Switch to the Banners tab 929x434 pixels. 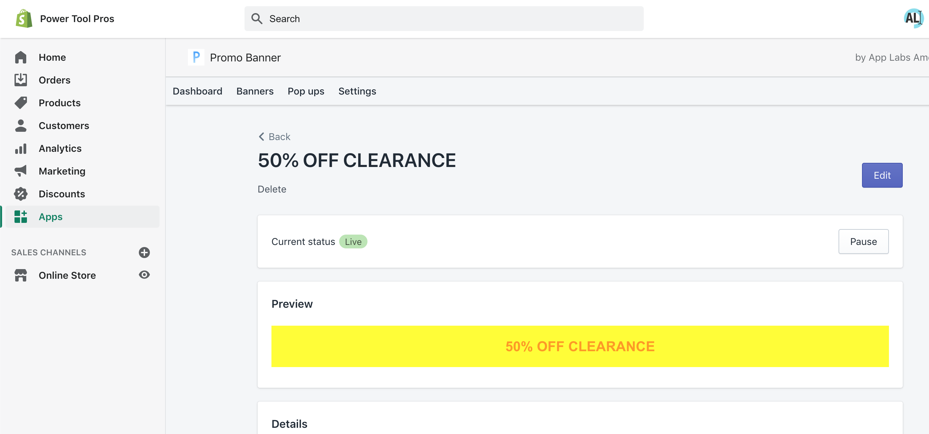255,91
